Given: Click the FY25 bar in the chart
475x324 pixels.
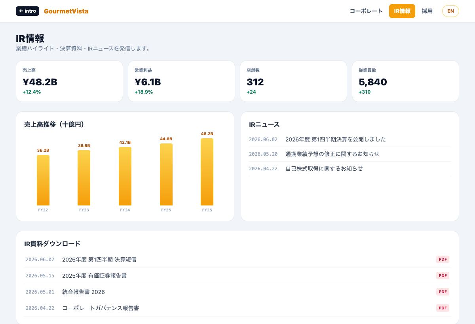Looking at the screenshot, I should click(x=166, y=174).
